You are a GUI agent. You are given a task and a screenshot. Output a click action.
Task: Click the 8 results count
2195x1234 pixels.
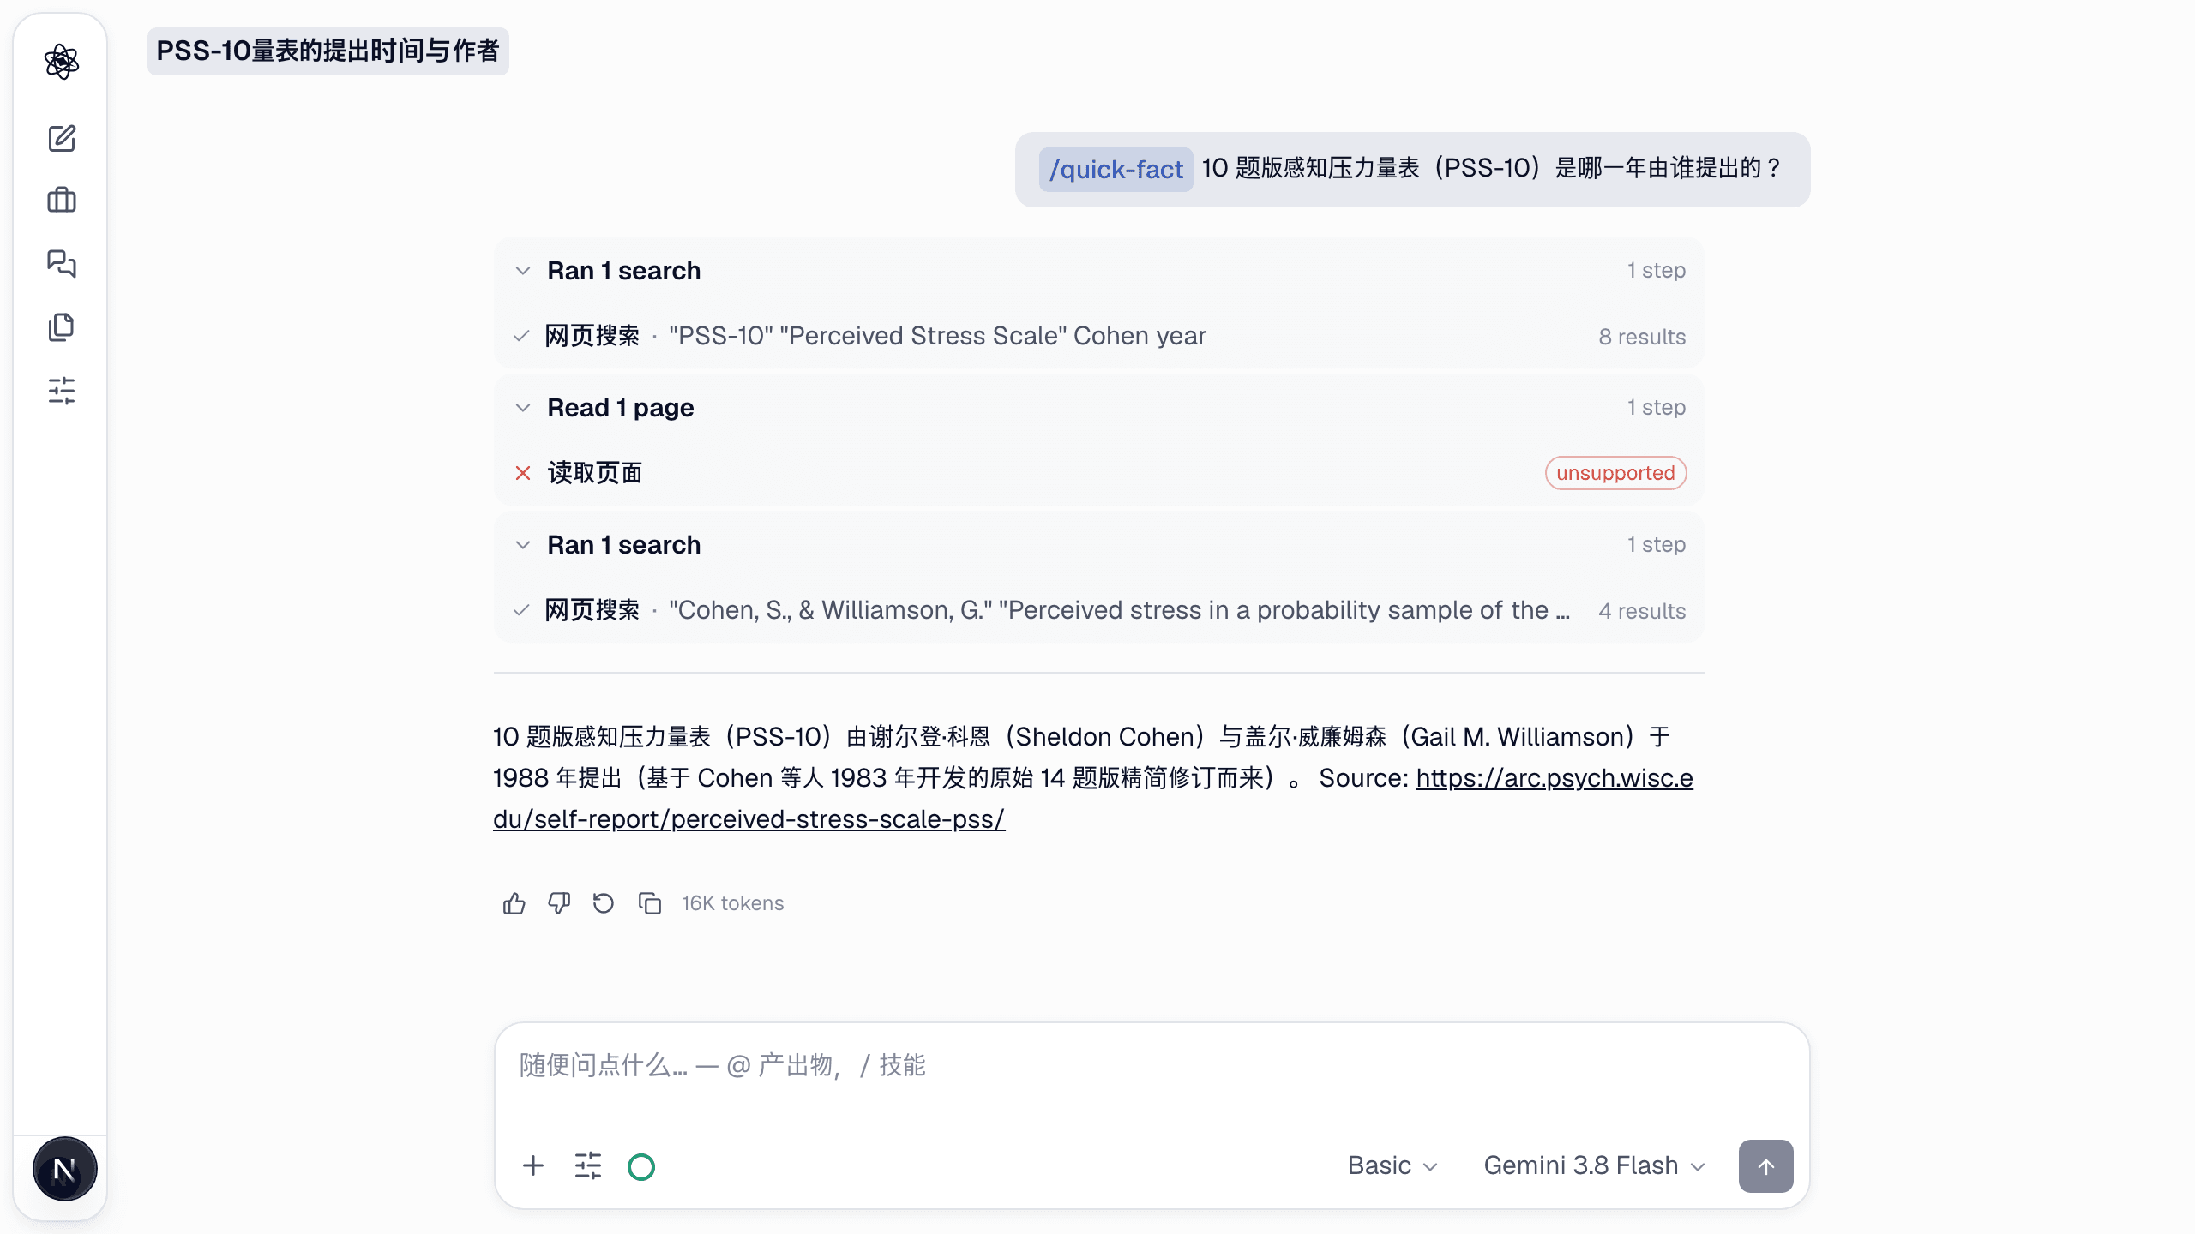click(x=1642, y=337)
